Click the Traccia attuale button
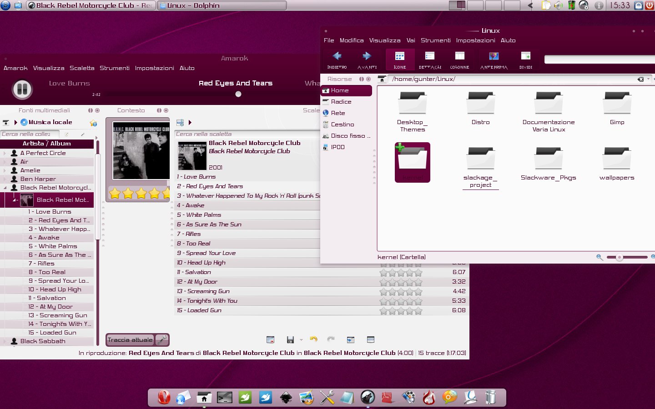Image resolution: width=655 pixels, height=409 pixels. click(x=130, y=339)
